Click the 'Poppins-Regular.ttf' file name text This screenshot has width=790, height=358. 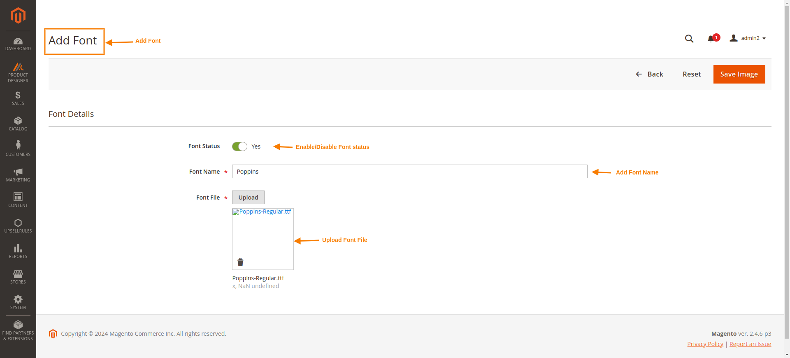tap(258, 278)
